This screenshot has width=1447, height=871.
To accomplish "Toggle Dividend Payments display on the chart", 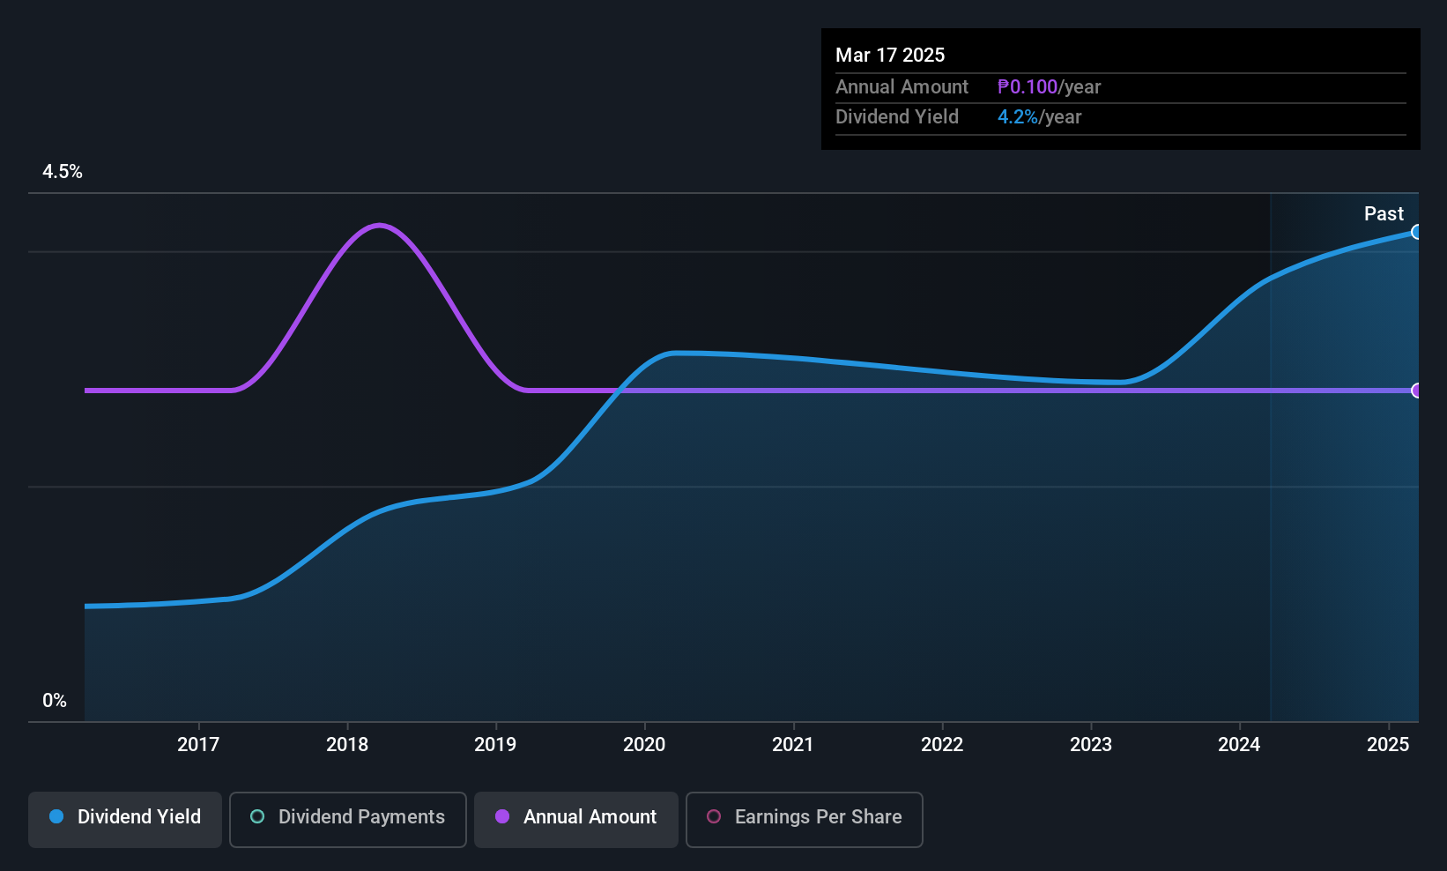I will (x=347, y=818).
